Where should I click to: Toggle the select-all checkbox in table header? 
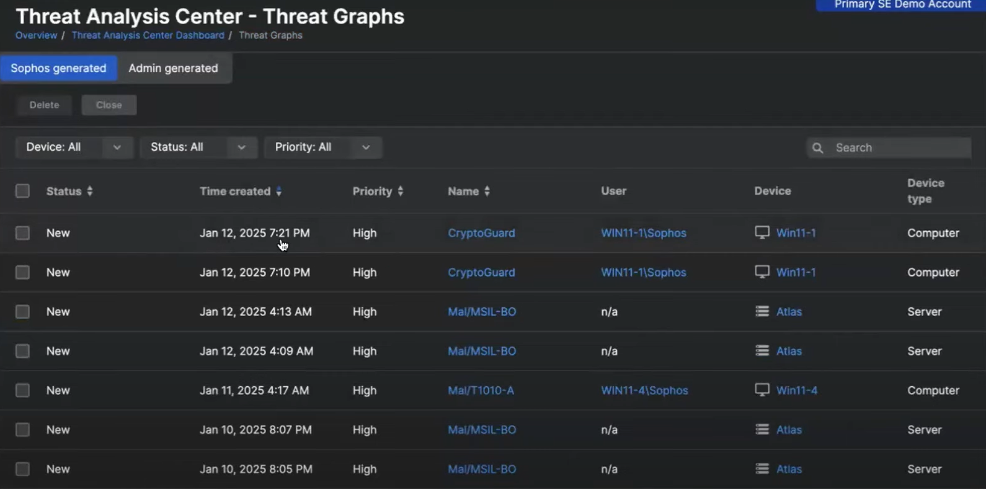click(22, 191)
